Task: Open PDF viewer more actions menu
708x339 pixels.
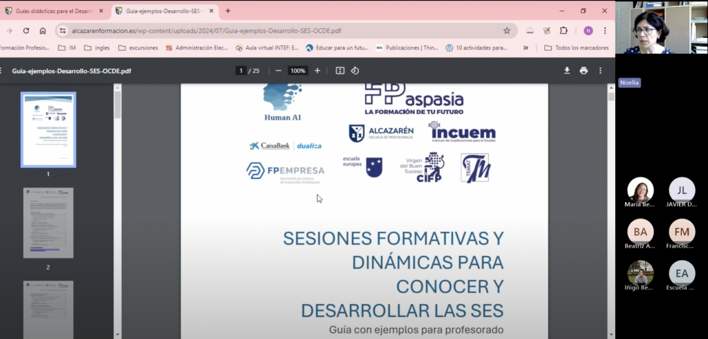Action: (x=600, y=71)
